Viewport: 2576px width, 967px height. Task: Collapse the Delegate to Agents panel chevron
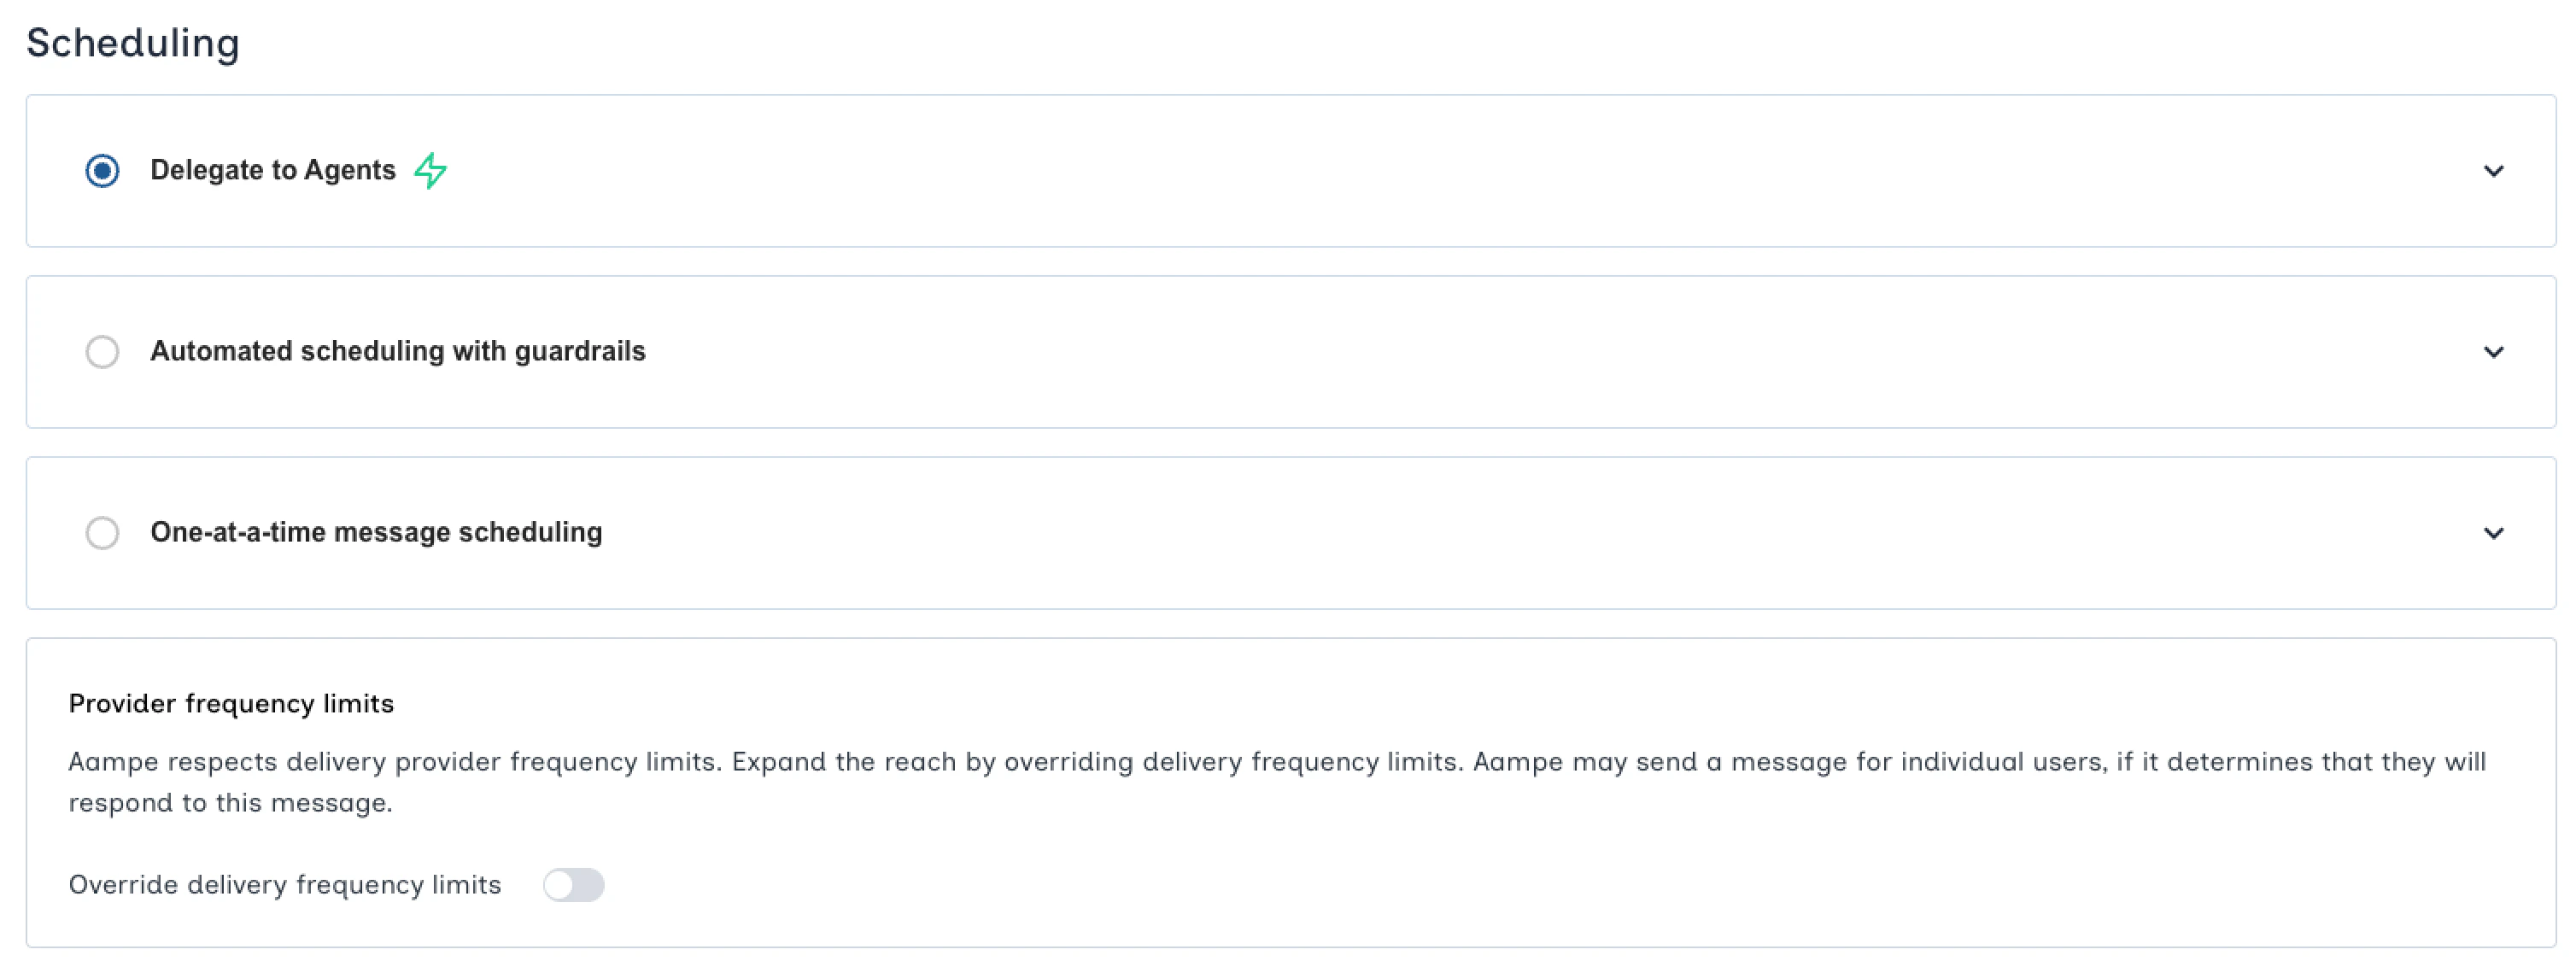2494,171
